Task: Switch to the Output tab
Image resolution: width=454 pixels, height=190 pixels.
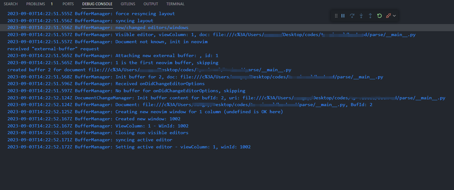Action: click(x=151, y=4)
